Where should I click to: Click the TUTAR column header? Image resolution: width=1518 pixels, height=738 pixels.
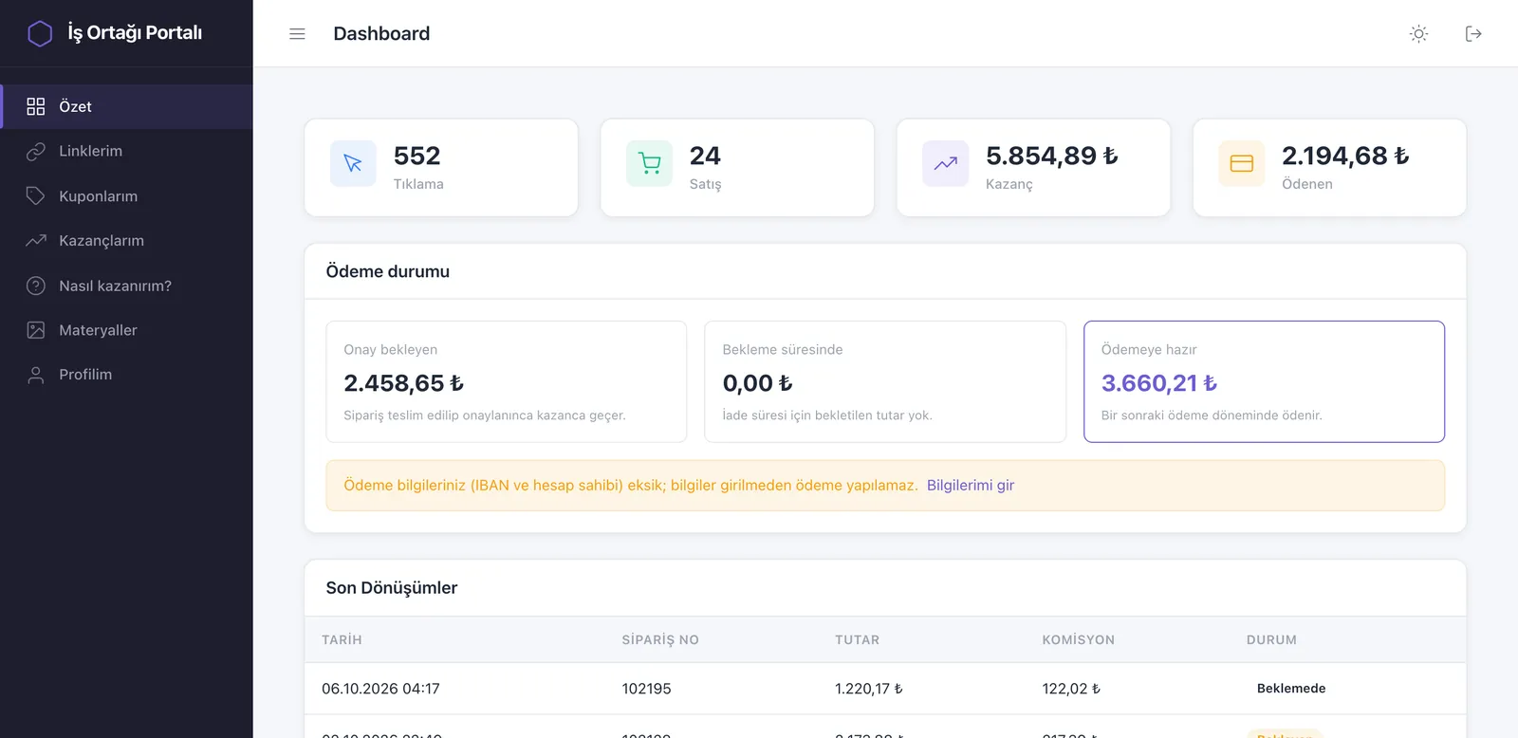pos(857,639)
